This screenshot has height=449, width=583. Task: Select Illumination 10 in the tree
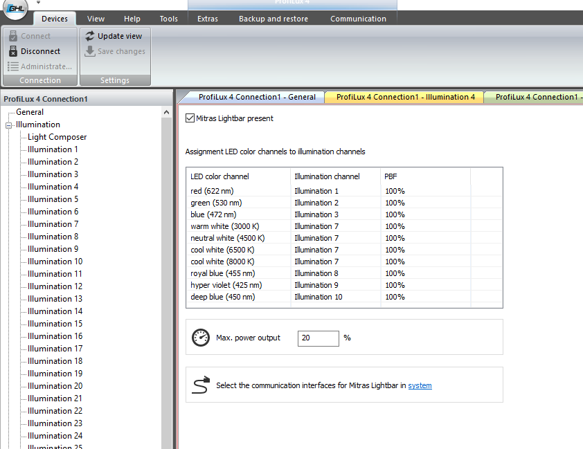55,262
